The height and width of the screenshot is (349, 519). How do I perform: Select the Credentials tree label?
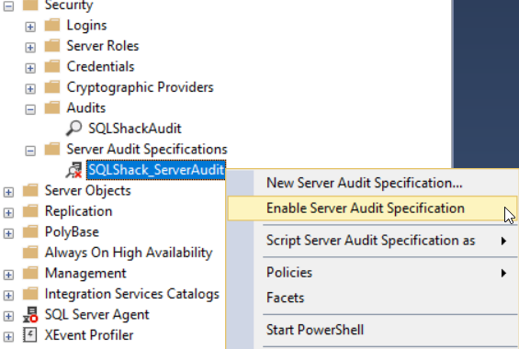tap(101, 66)
